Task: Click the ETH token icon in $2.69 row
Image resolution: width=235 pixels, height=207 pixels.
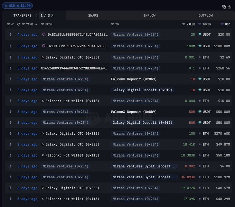Action: pyautogui.click(x=200, y=57)
